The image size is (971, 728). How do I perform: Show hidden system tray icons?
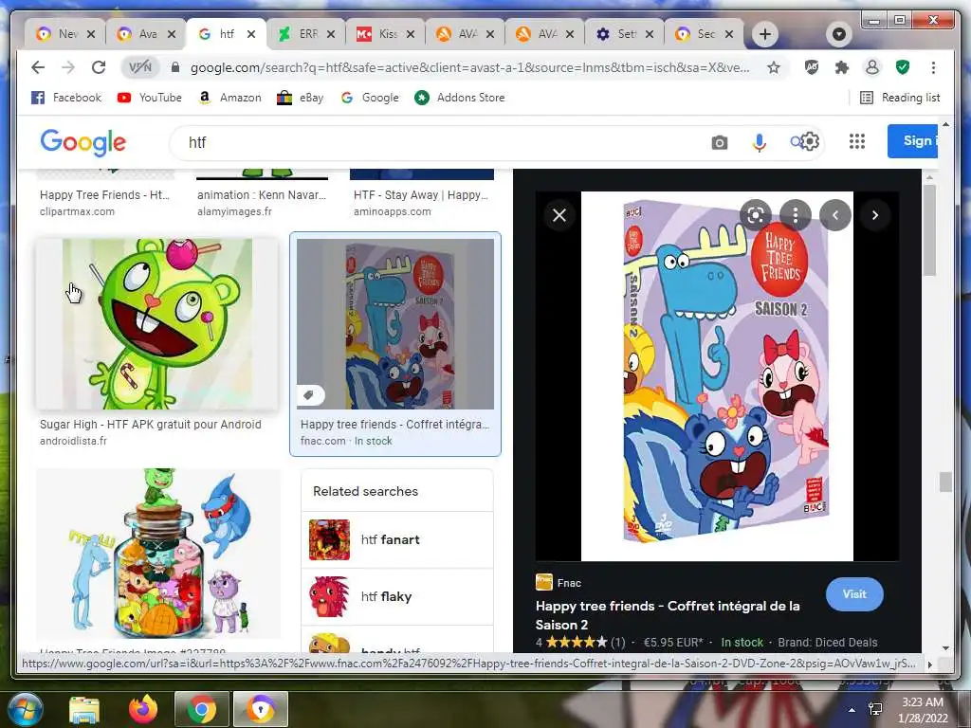(852, 709)
